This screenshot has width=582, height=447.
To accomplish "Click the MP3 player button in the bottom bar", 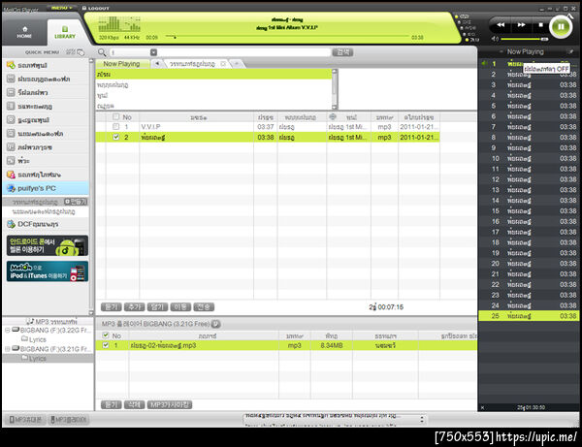I will click(69, 420).
